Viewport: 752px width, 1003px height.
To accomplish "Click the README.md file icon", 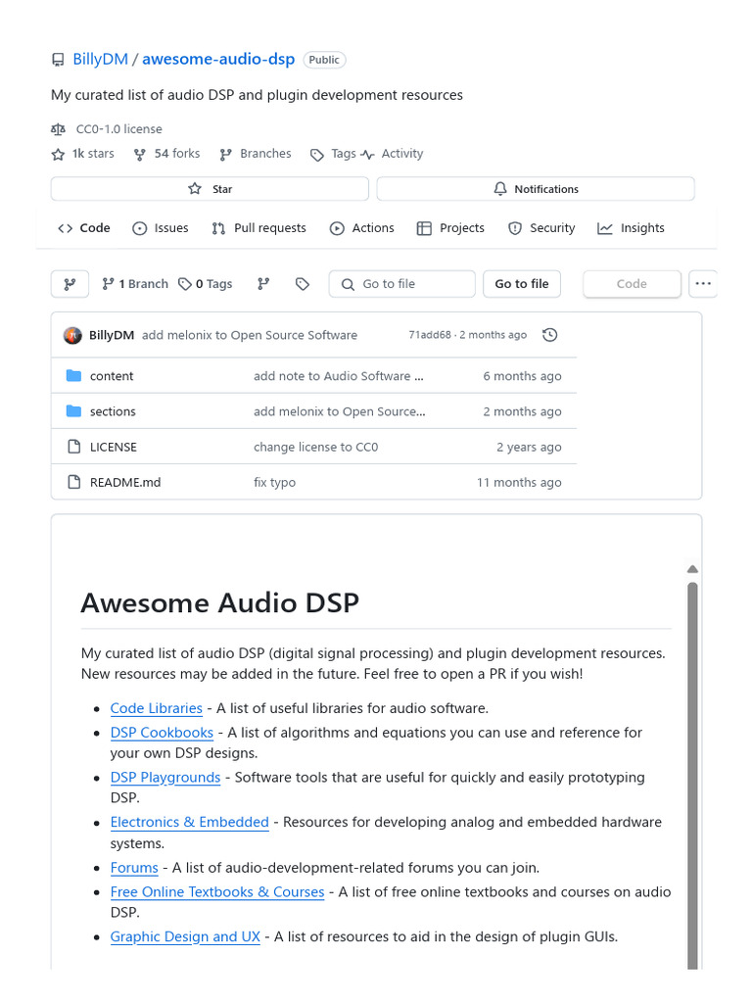I will tap(74, 482).
